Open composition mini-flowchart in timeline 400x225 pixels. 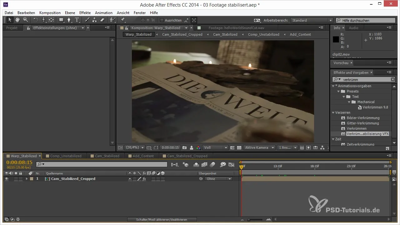tap(175, 164)
